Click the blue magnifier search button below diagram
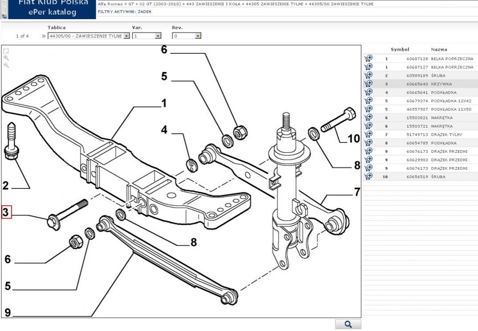This screenshot has height=331, width=478. pyautogui.click(x=348, y=325)
